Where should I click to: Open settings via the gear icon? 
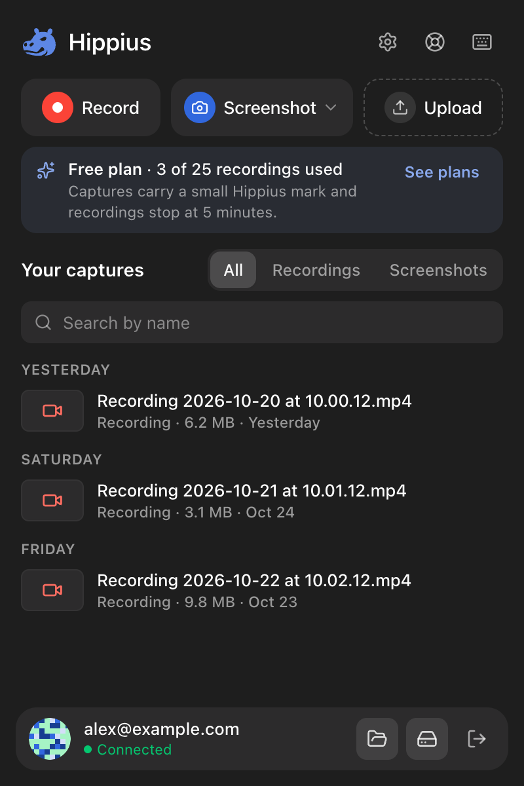[x=388, y=42]
